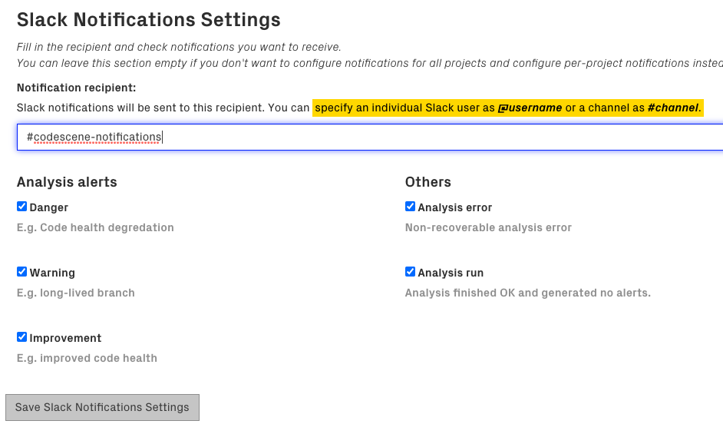Viewport: 723px width, 434px height.
Task: Click the bold Improvement label text
Action: [65, 338]
